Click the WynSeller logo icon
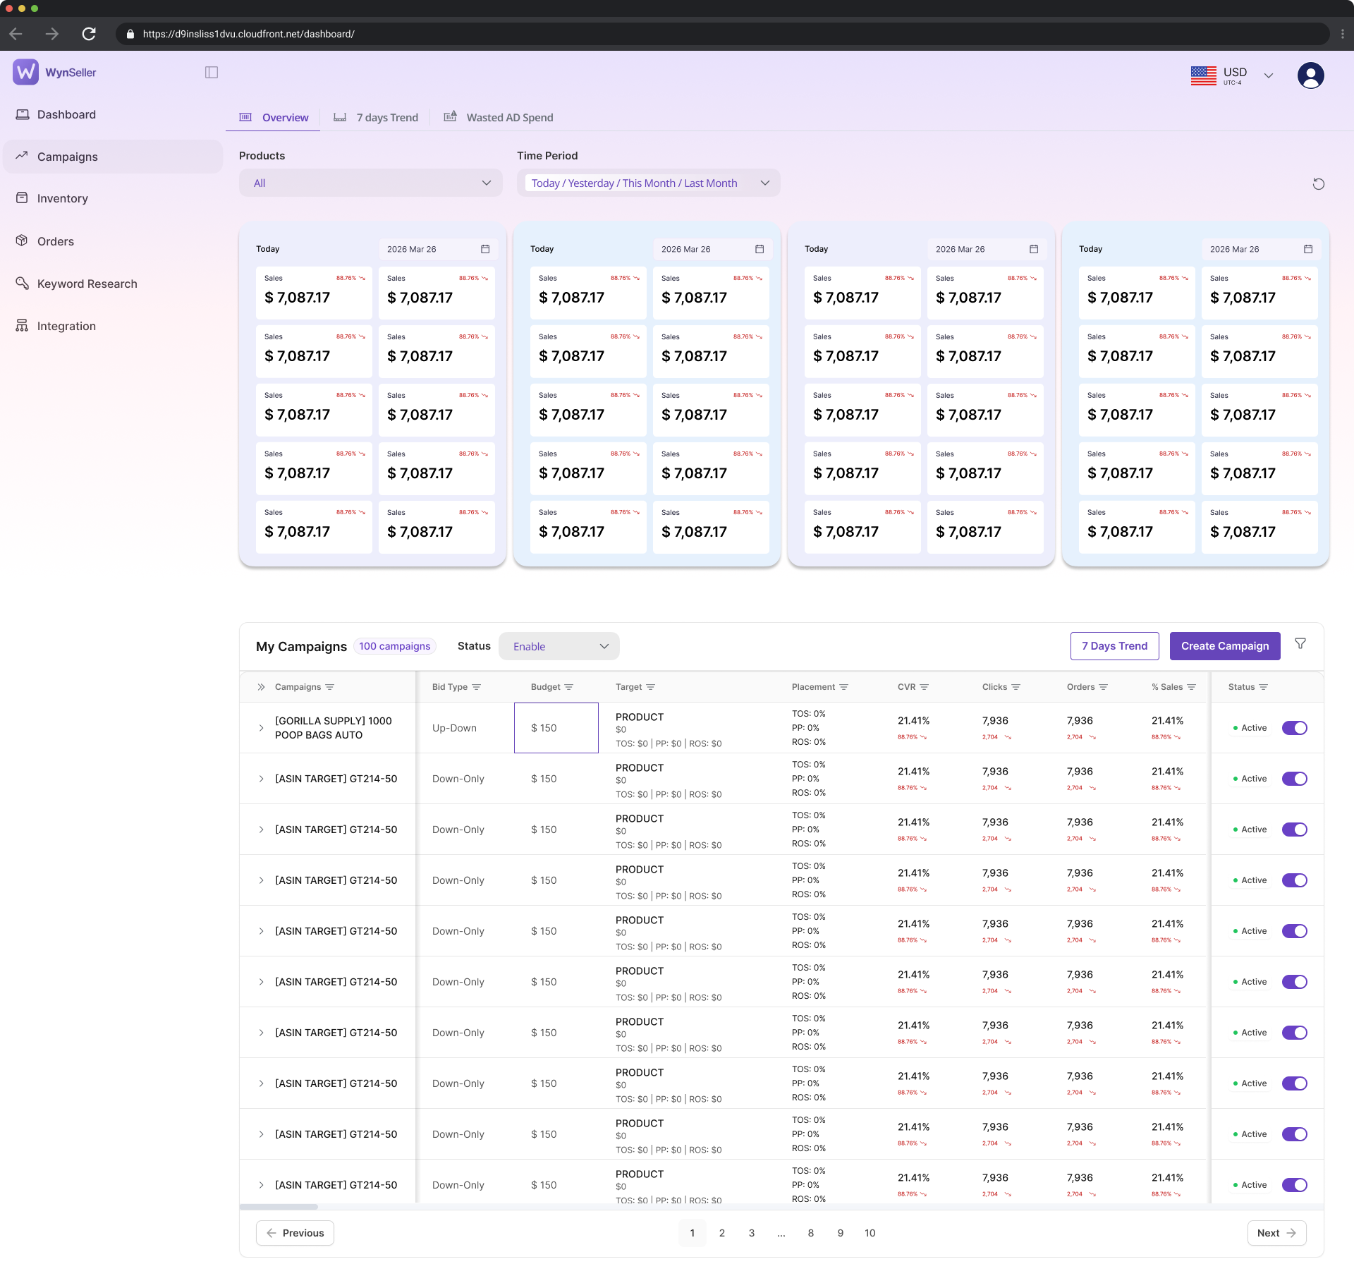This screenshot has width=1354, height=1288. point(26,72)
